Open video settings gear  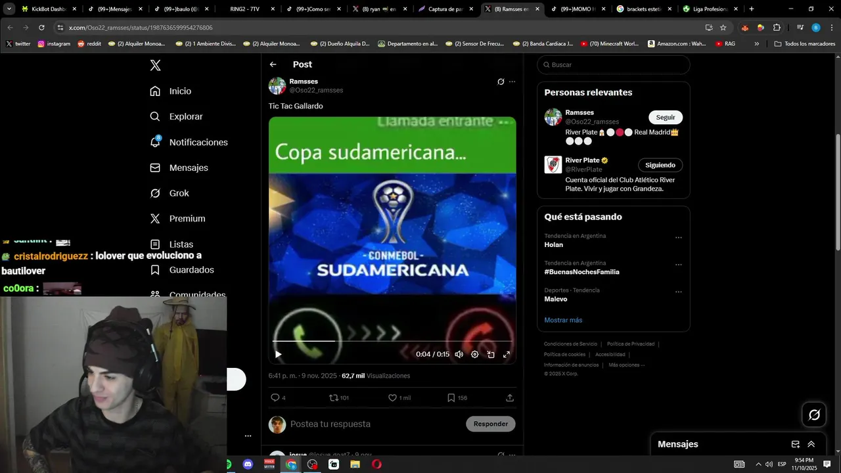pyautogui.click(x=475, y=354)
